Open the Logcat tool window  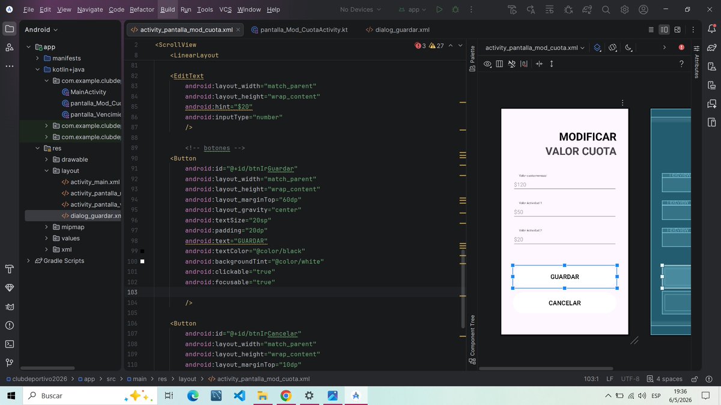(9, 307)
